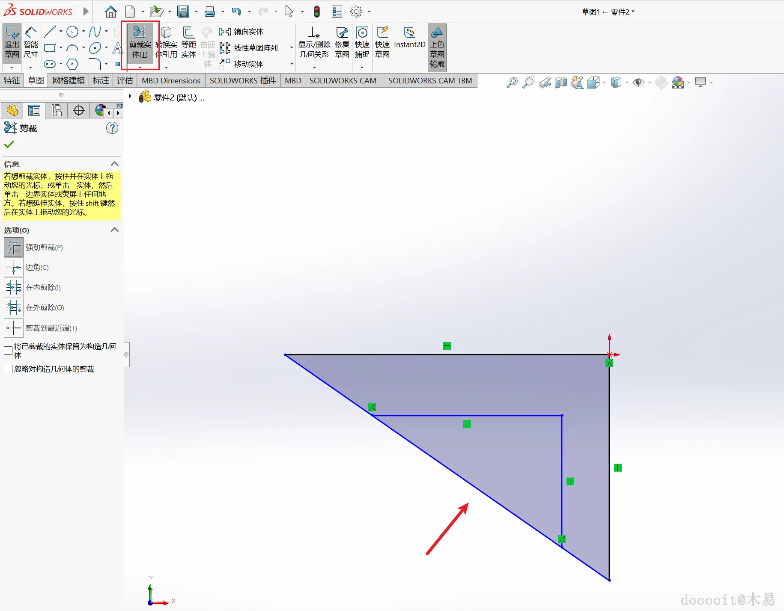Click Quick Snaps (快速捕捉) icon
Screen dimensions: 784x611
[362, 42]
